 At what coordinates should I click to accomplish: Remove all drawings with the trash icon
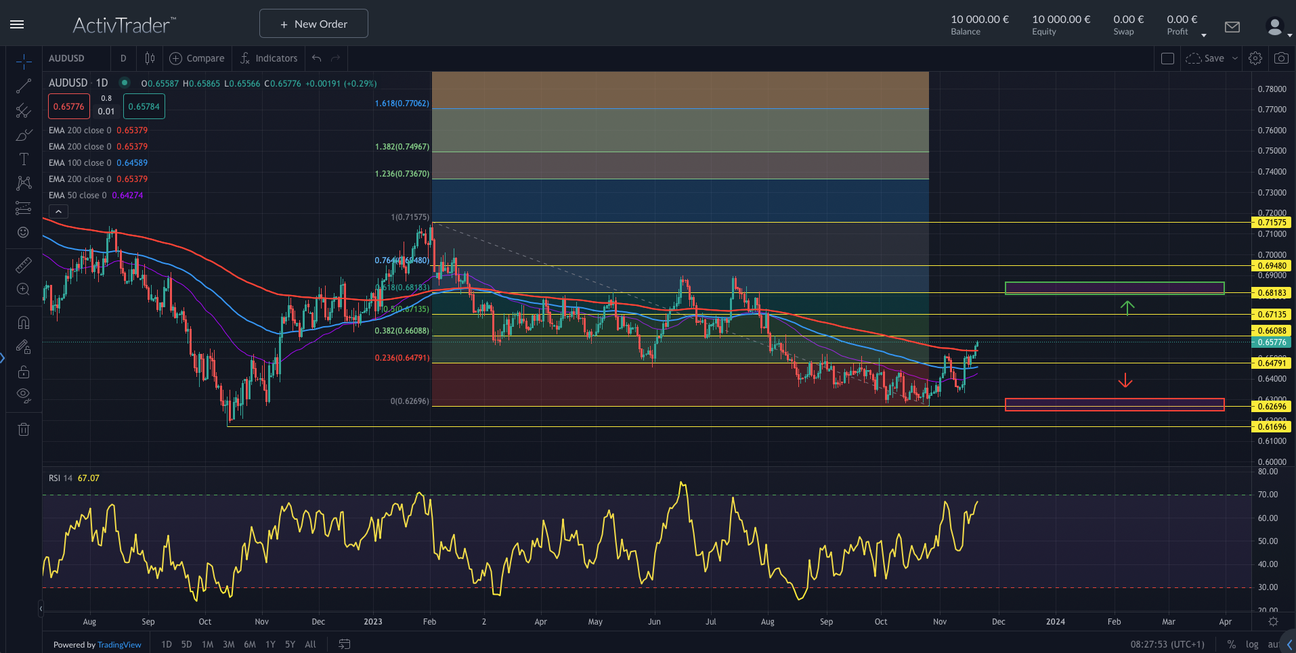23,429
